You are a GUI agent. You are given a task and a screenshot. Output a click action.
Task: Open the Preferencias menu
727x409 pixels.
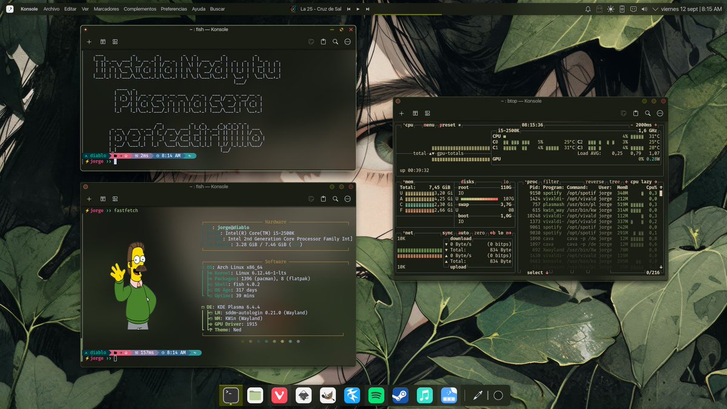[x=174, y=9]
